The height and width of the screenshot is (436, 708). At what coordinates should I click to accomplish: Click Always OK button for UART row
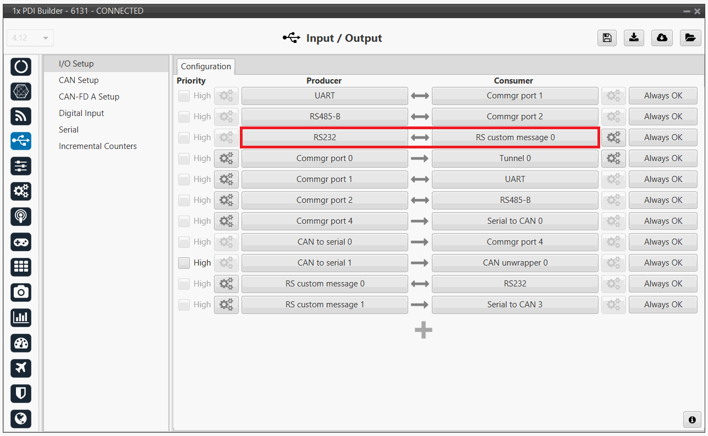point(662,96)
